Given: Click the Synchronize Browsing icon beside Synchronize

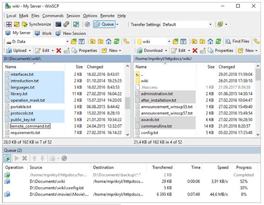Looking at the screenshot, I should [x=16, y=25].
